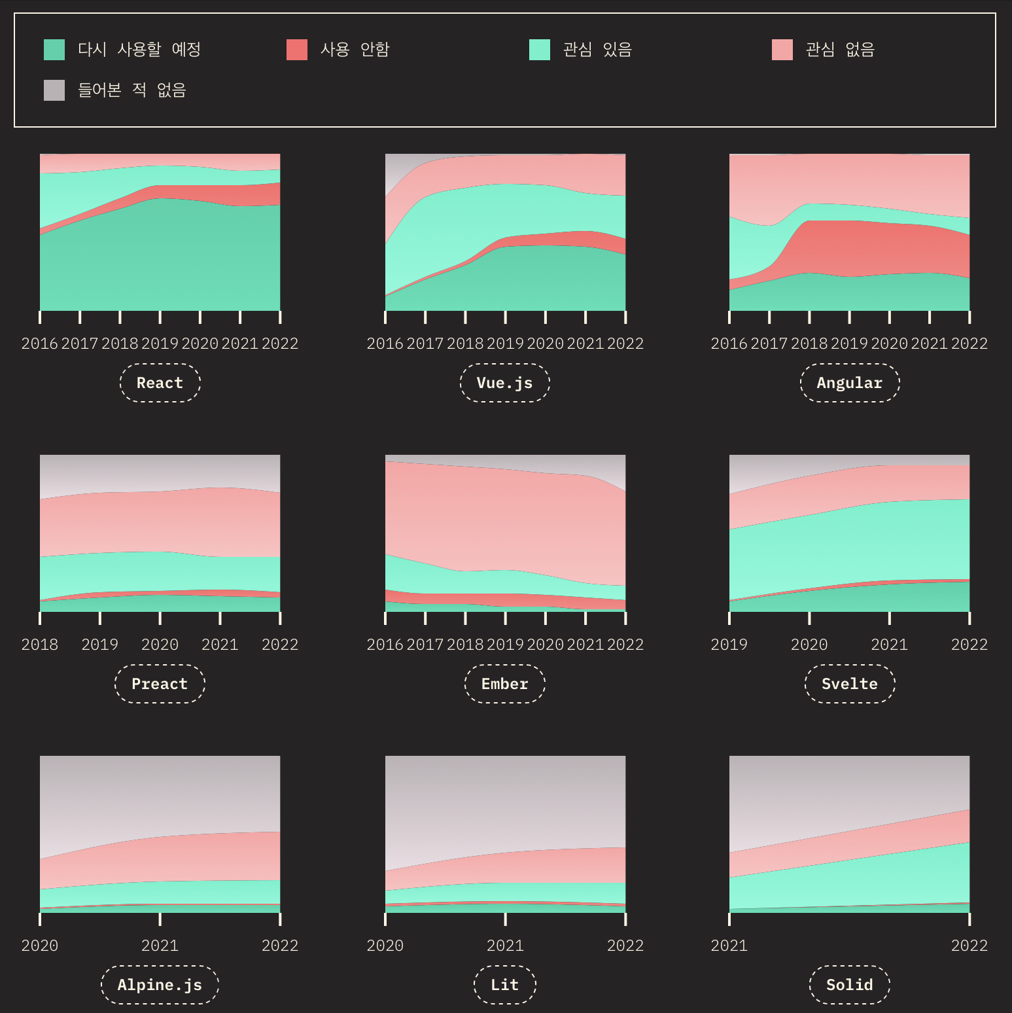Open the Preact area chart
Viewport: 1012px width, 1013px height.
coord(160,533)
